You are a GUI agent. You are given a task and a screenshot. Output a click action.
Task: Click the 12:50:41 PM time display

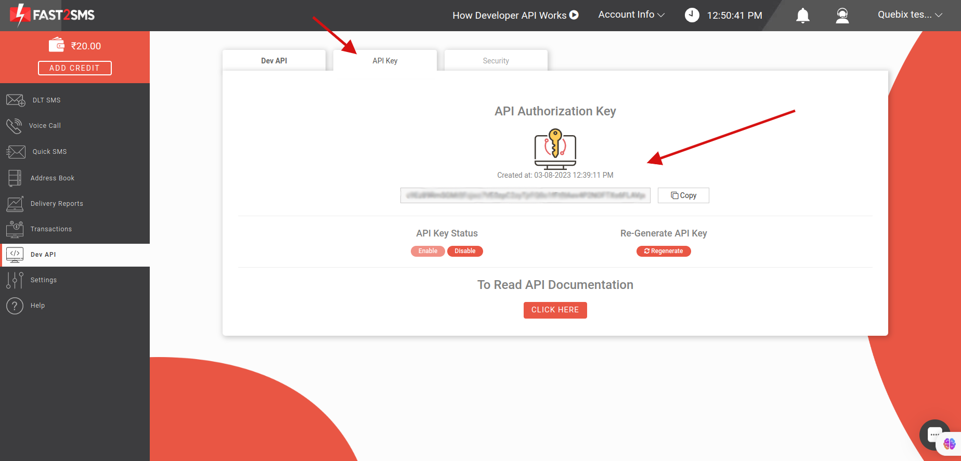pyautogui.click(x=735, y=16)
